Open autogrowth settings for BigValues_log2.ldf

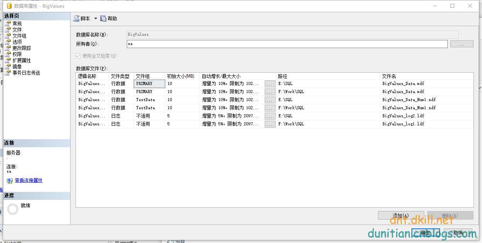pos(270,116)
